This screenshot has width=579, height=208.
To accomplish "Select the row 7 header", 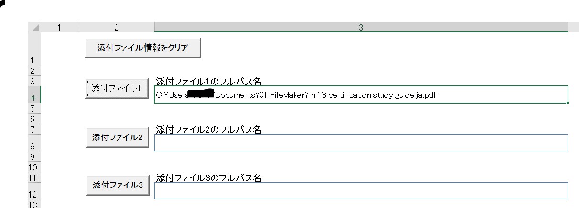I will click(x=35, y=129).
